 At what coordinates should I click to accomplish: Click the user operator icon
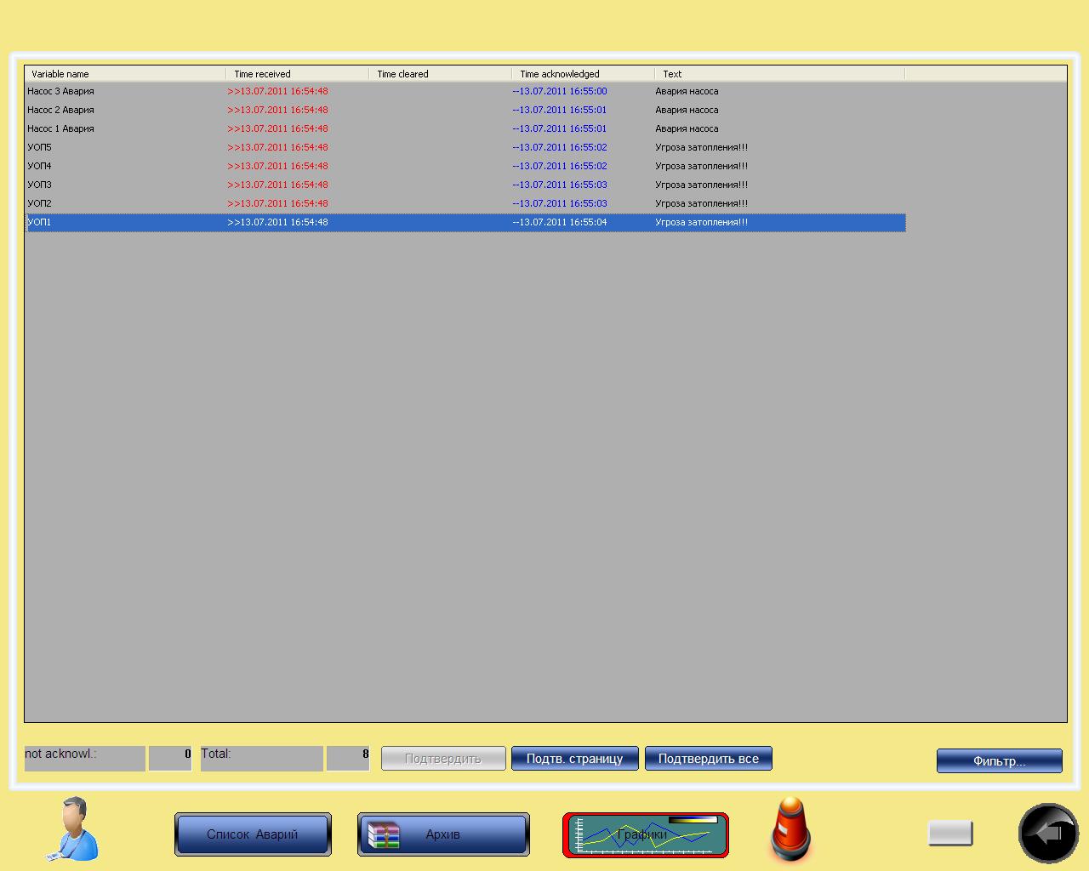[x=72, y=828]
